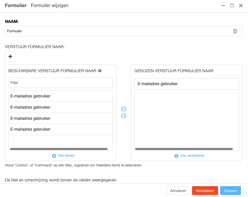248x197 pixels.
Task: Select the first E-mailadres gebruiker in available list
Action: click(60, 96)
